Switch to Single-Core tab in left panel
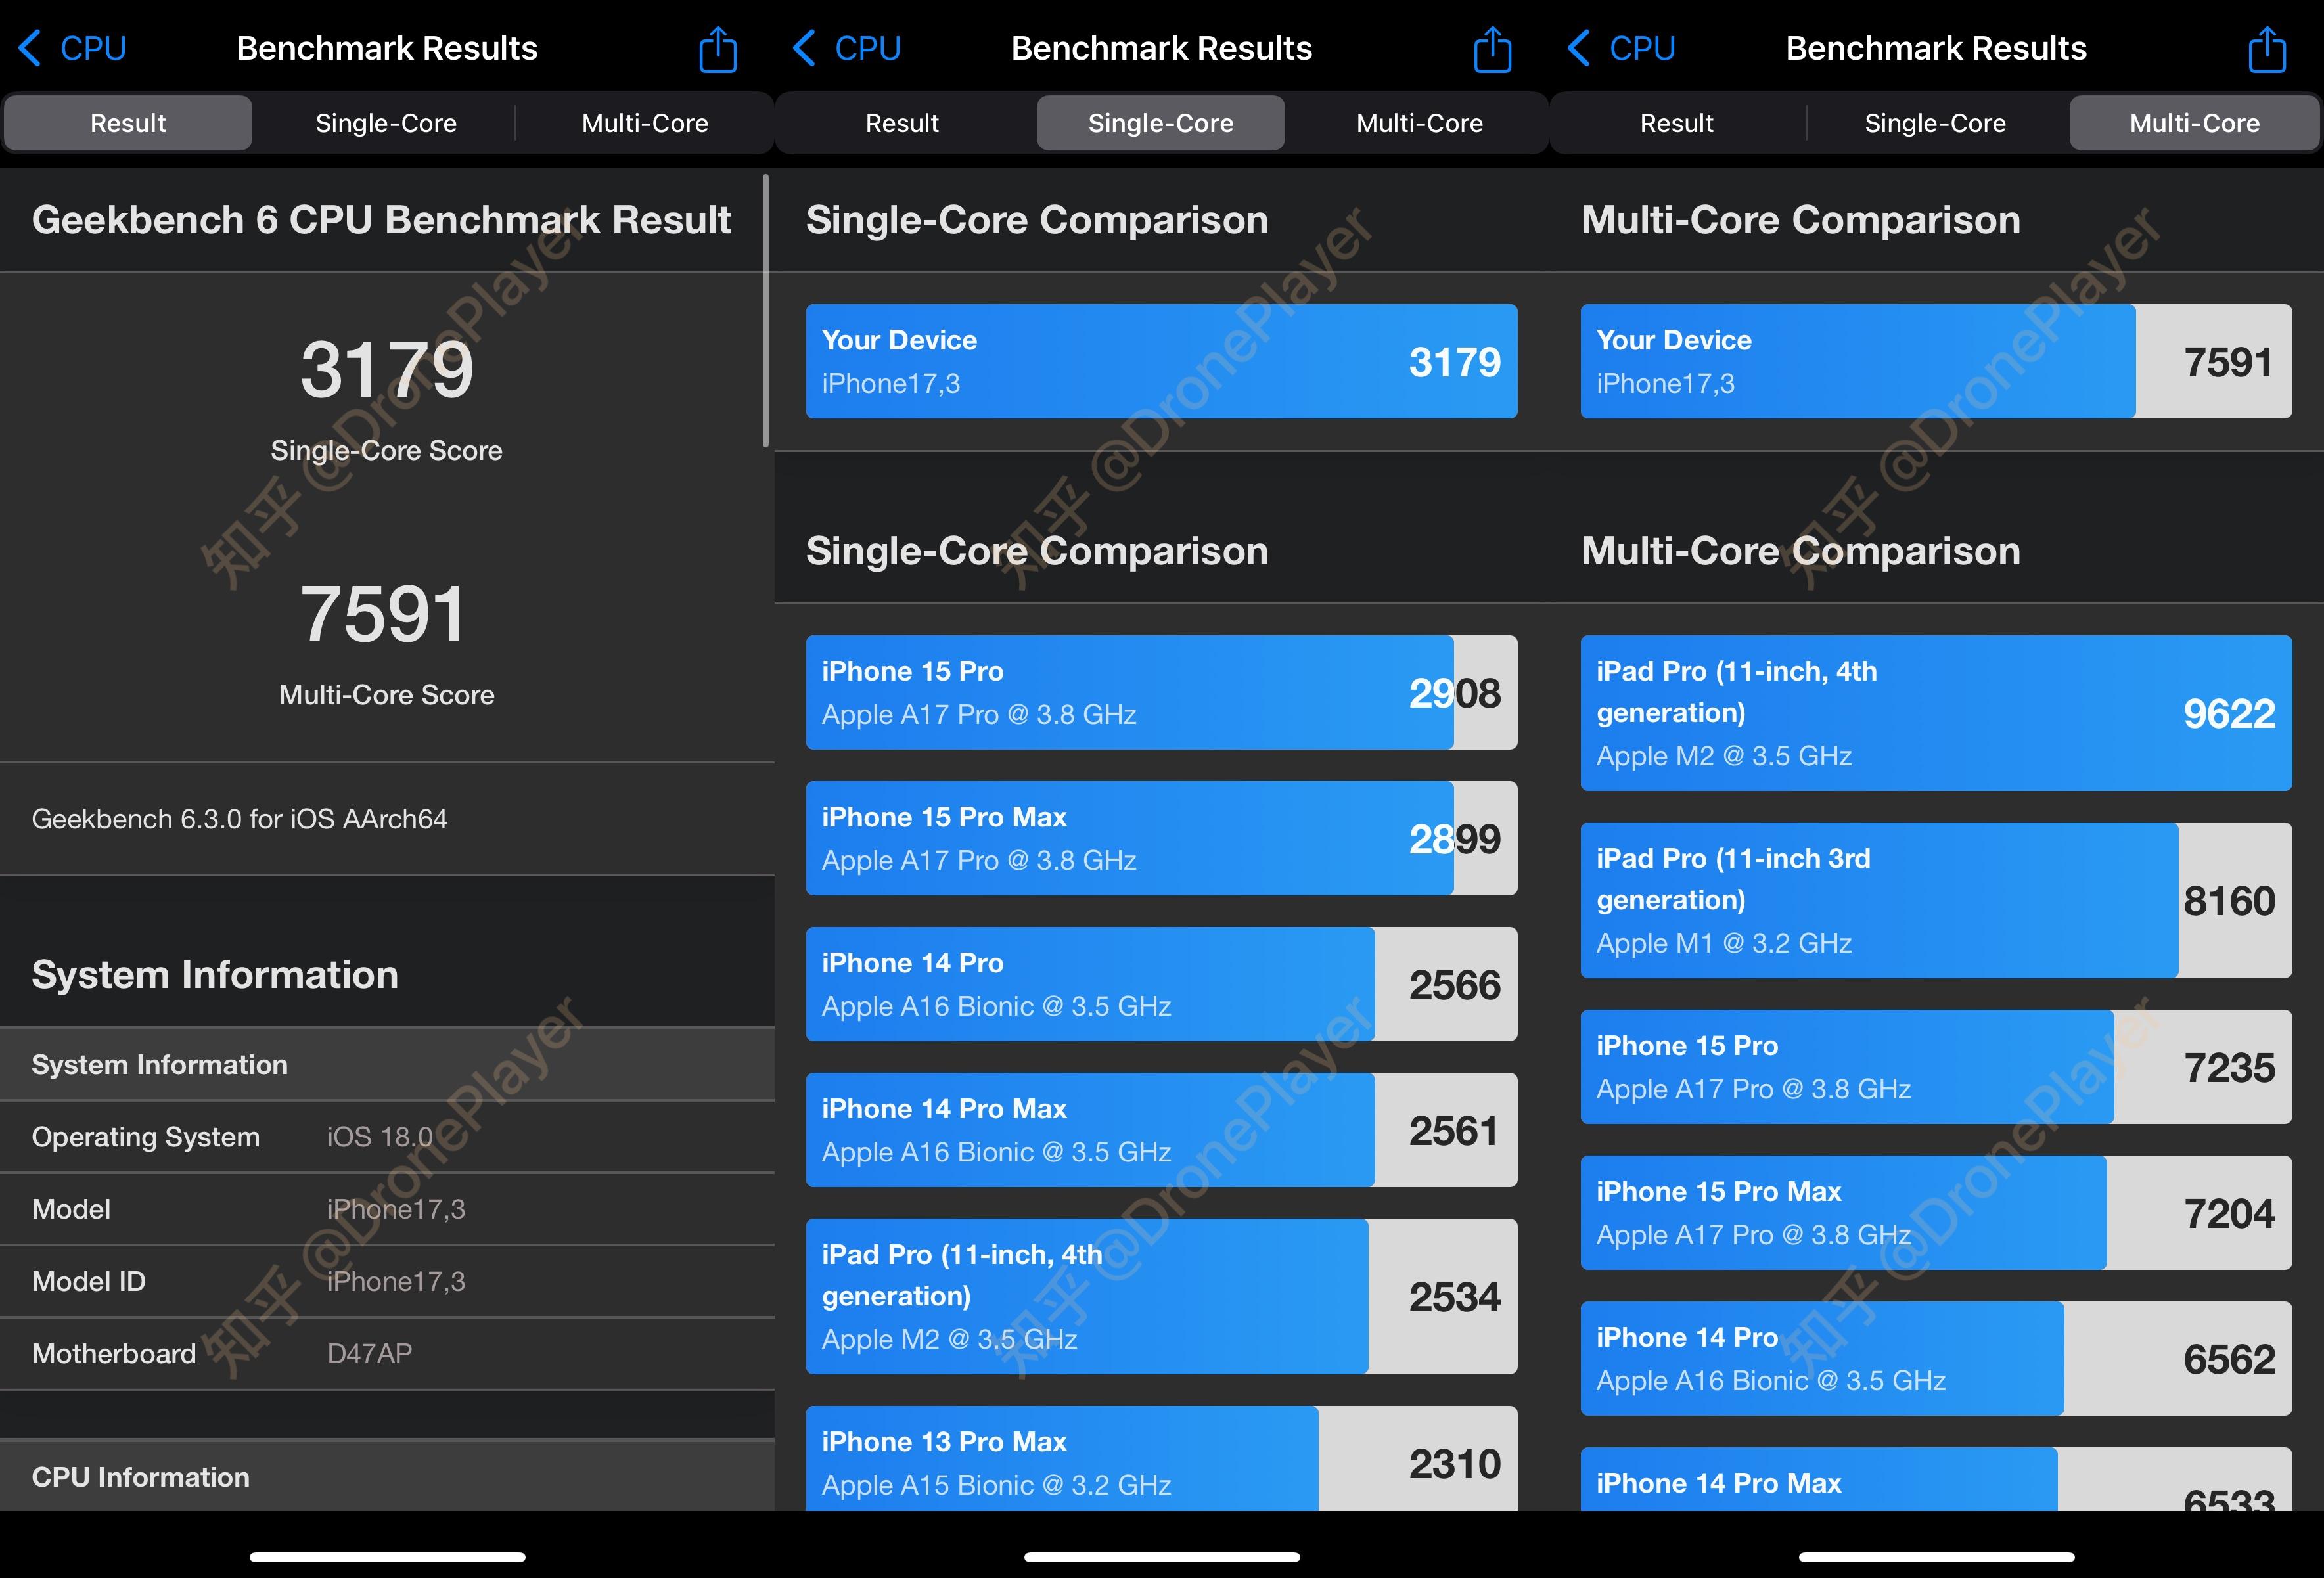Viewport: 2324px width, 1578px height. 386,123
